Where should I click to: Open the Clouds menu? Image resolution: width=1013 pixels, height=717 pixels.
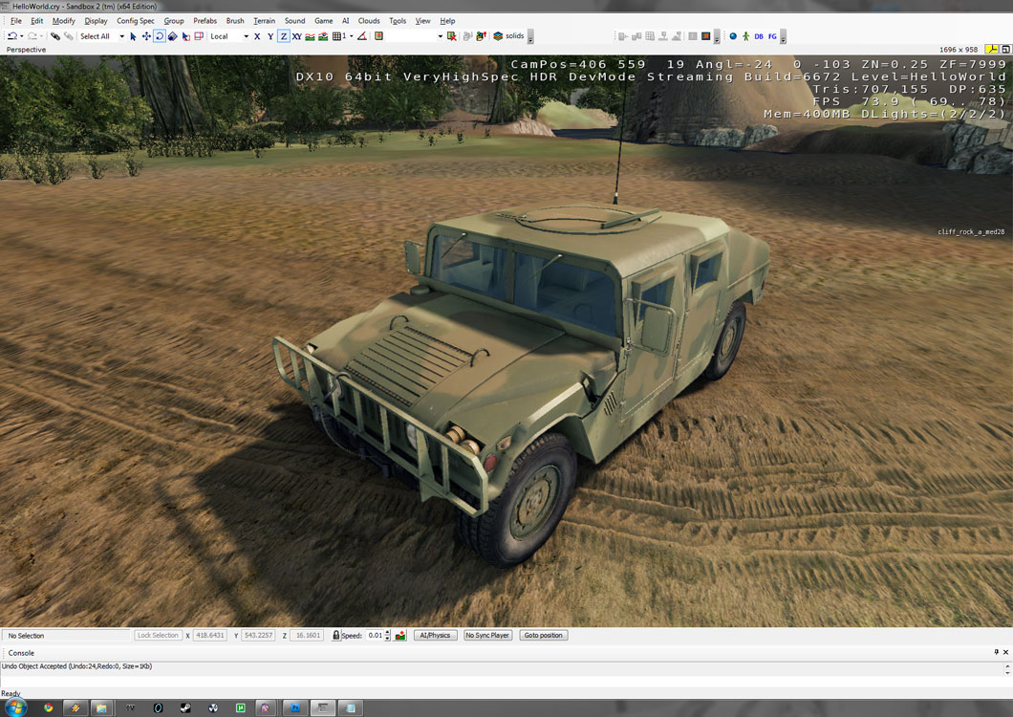[x=369, y=21]
